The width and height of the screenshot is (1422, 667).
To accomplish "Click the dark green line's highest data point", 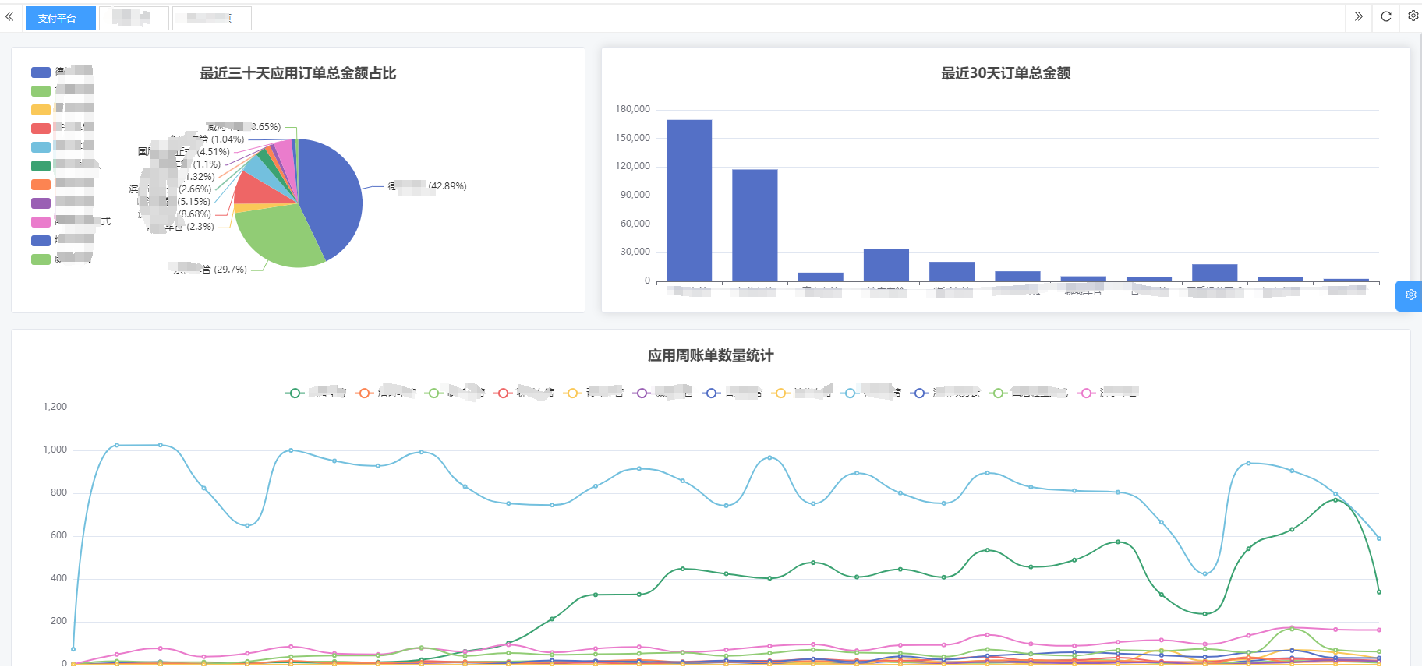I will point(1335,500).
